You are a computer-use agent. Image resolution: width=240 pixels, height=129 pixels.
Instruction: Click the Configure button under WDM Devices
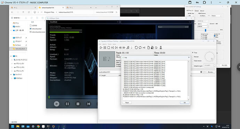pos(203,16)
